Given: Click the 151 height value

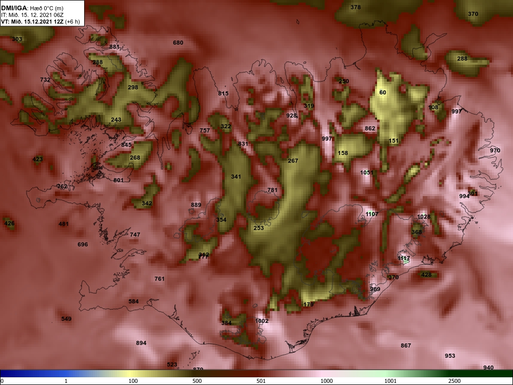Looking at the screenshot, I should 393,141.
